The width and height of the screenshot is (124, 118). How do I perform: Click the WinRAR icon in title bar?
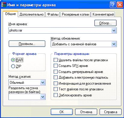pos(4,5)
